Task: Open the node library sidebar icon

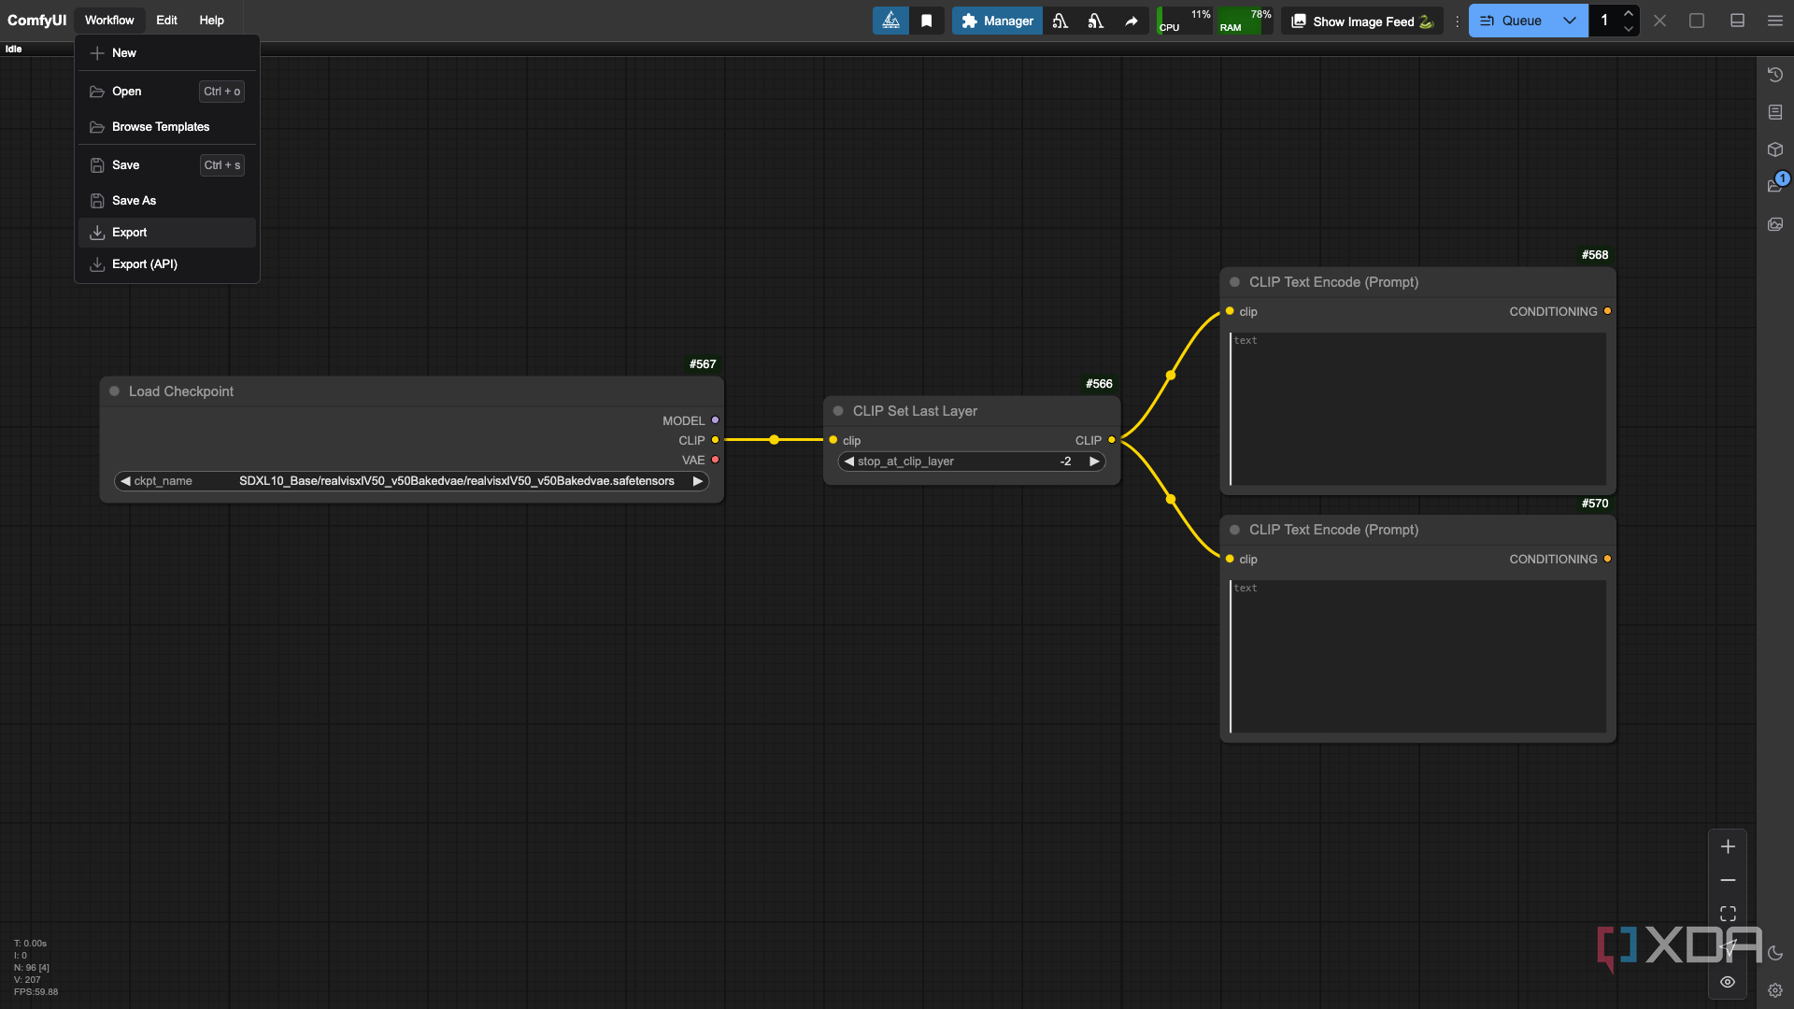Action: click(x=1775, y=112)
